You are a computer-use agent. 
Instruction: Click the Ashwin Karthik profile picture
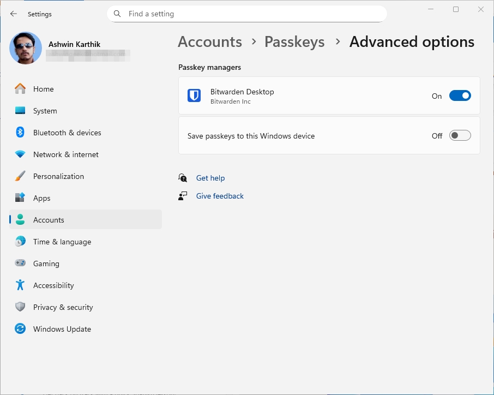coord(25,48)
